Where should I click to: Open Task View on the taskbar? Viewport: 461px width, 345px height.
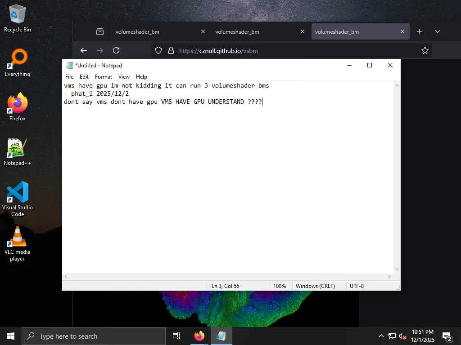pyautogui.click(x=176, y=336)
